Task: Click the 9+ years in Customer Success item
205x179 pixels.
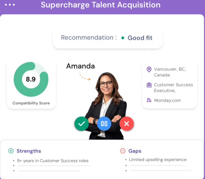Action: pyautogui.click(x=53, y=161)
